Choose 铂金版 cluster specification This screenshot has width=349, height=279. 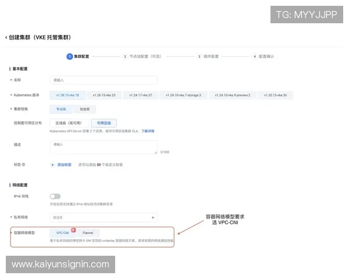pos(85,109)
